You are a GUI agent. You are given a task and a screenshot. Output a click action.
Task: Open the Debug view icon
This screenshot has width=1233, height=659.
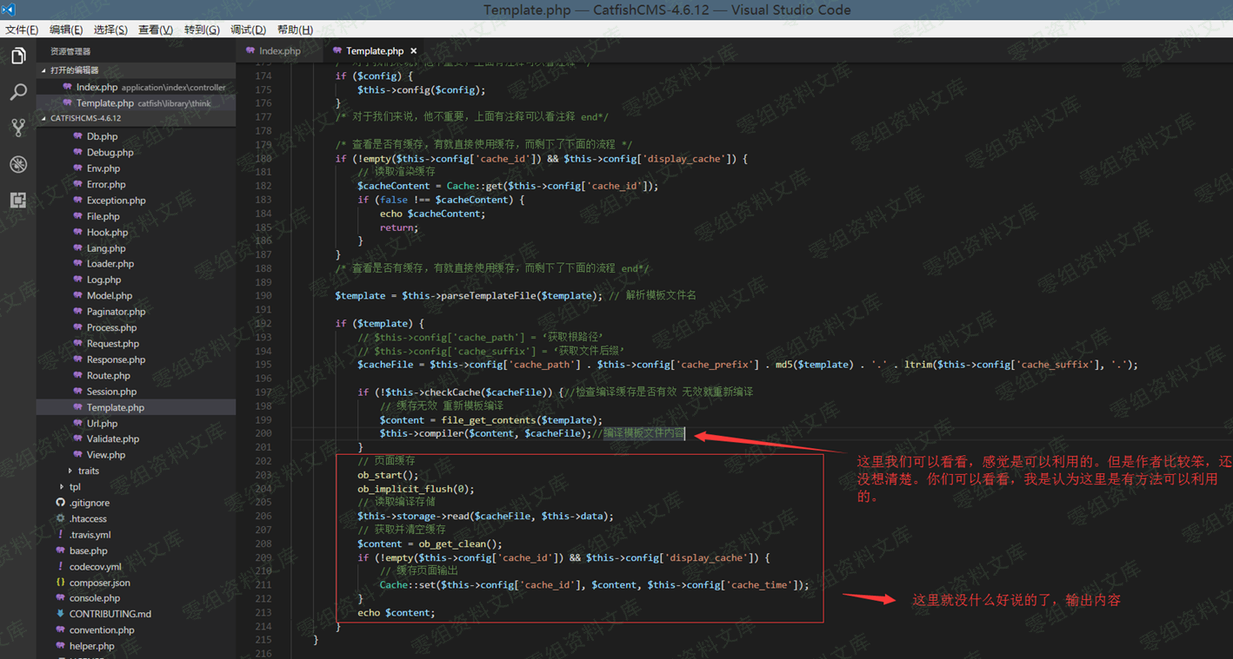(x=18, y=164)
